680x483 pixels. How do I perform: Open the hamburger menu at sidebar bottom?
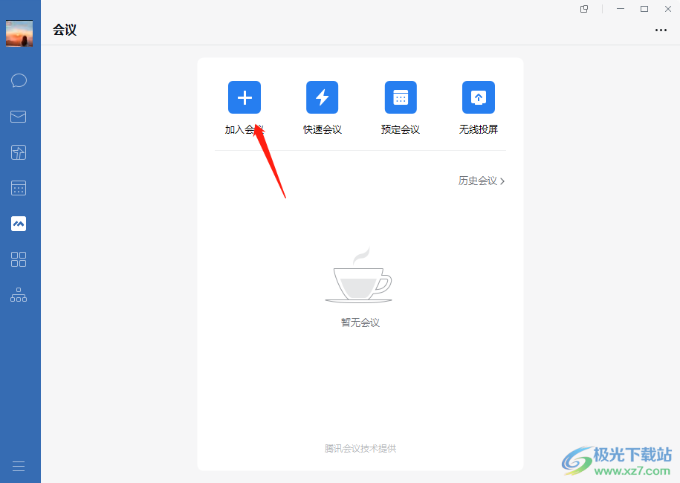[x=19, y=466]
